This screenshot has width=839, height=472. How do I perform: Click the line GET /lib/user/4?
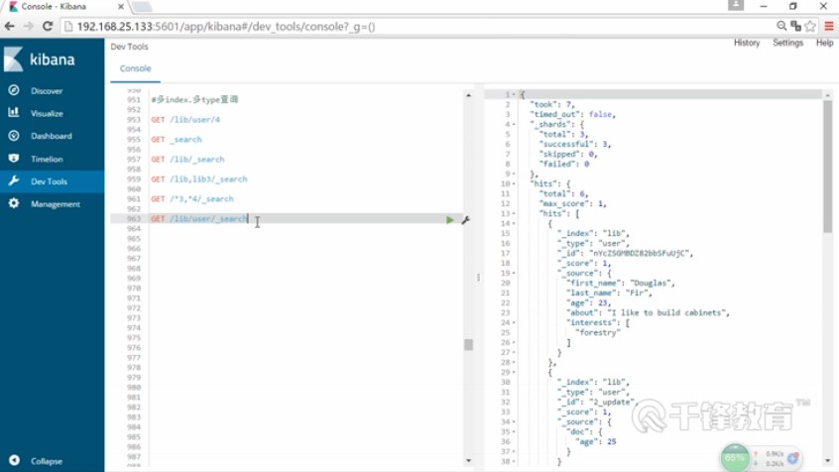pyautogui.click(x=185, y=119)
